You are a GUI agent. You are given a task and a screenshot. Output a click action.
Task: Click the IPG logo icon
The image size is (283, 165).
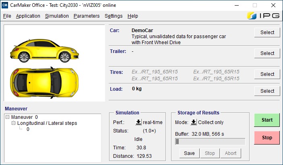tap(263, 16)
